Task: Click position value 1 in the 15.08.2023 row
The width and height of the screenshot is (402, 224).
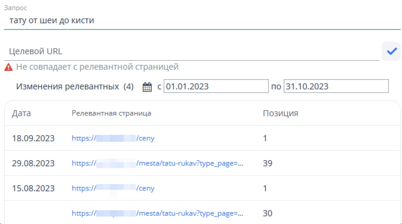Action: click(x=265, y=188)
